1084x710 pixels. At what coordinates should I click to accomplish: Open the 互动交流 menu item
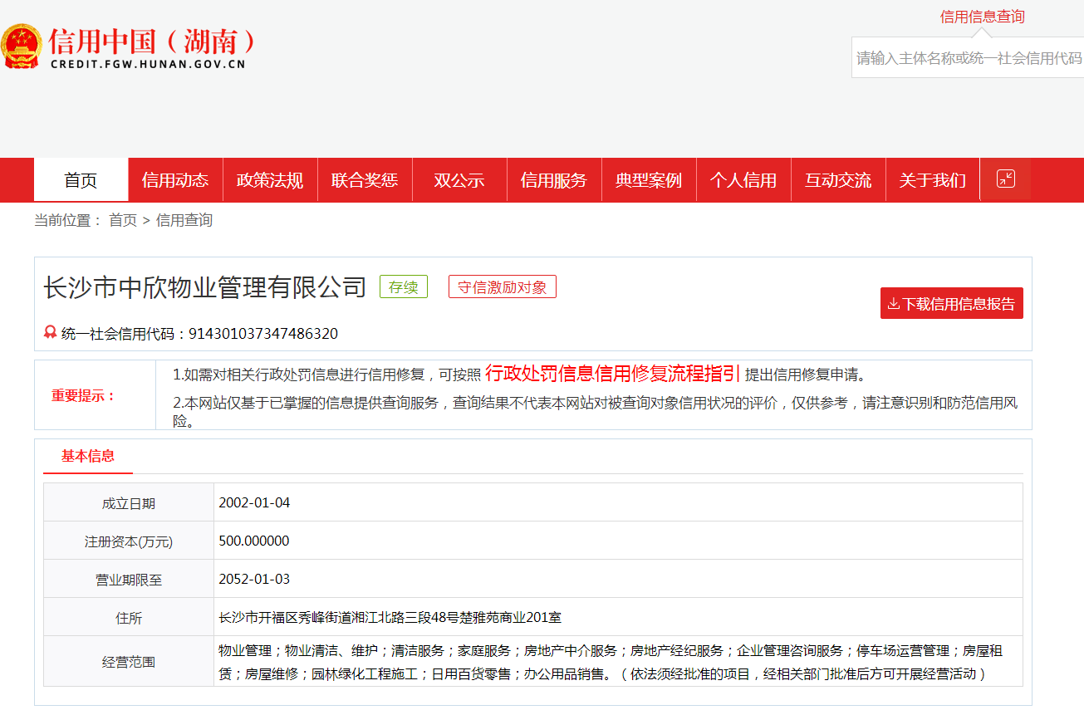[838, 180]
